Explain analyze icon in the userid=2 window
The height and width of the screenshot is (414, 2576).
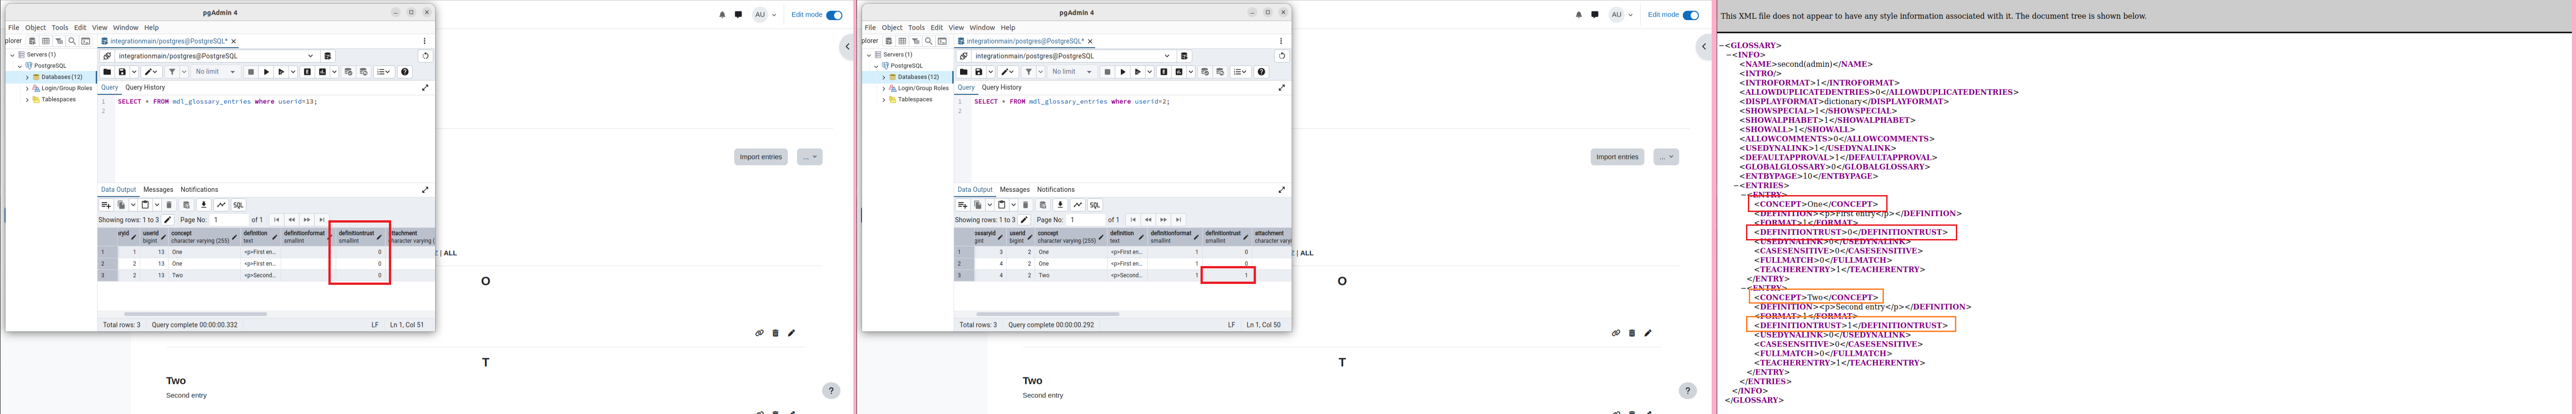tap(1179, 72)
